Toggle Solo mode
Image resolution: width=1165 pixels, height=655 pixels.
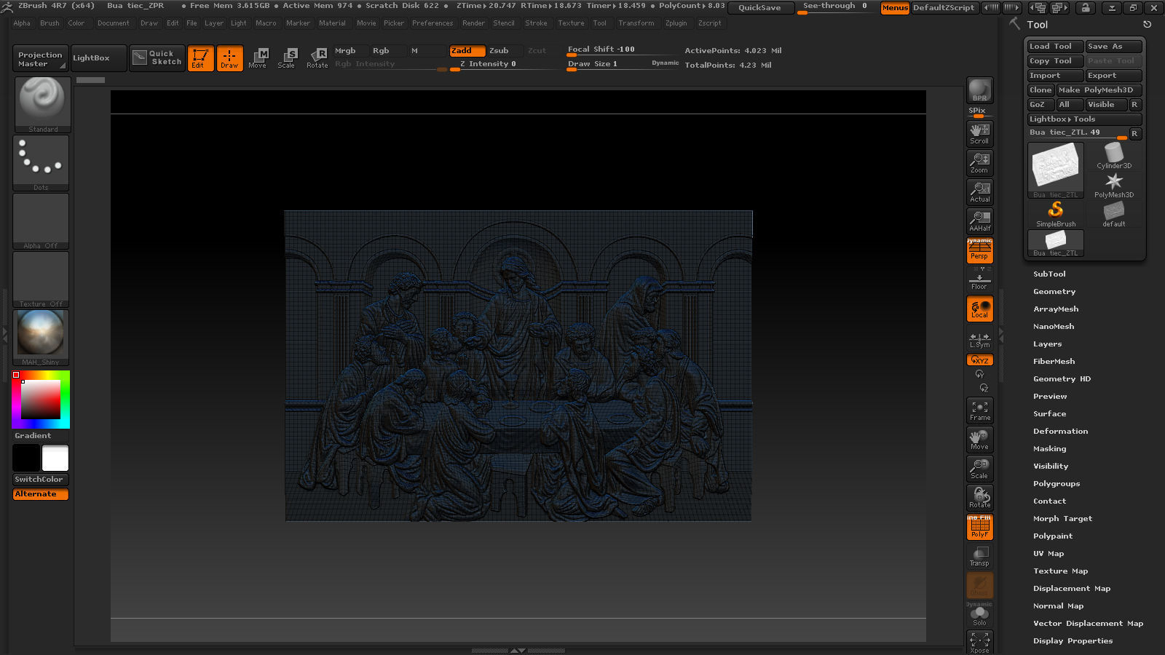(x=979, y=614)
